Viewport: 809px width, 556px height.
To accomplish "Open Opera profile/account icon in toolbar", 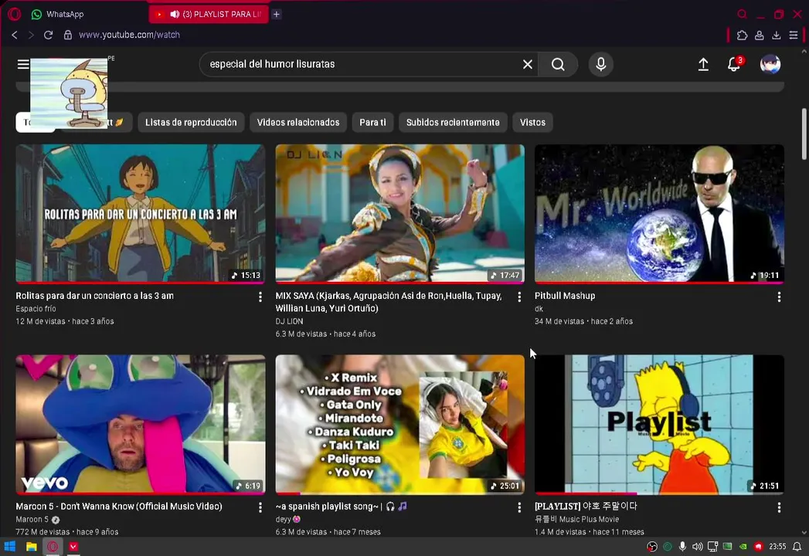I will (759, 35).
